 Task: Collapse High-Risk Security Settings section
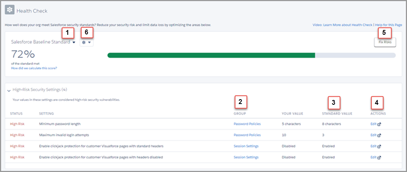click(9, 91)
